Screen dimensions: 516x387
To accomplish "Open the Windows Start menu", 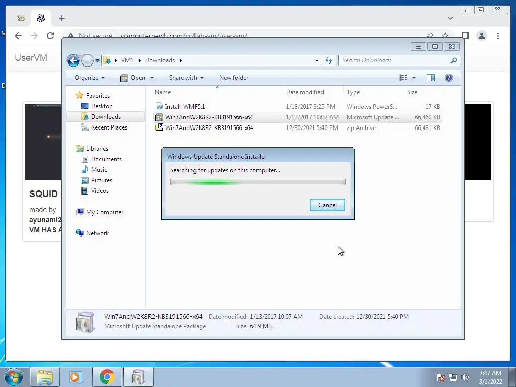I will point(14,377).
